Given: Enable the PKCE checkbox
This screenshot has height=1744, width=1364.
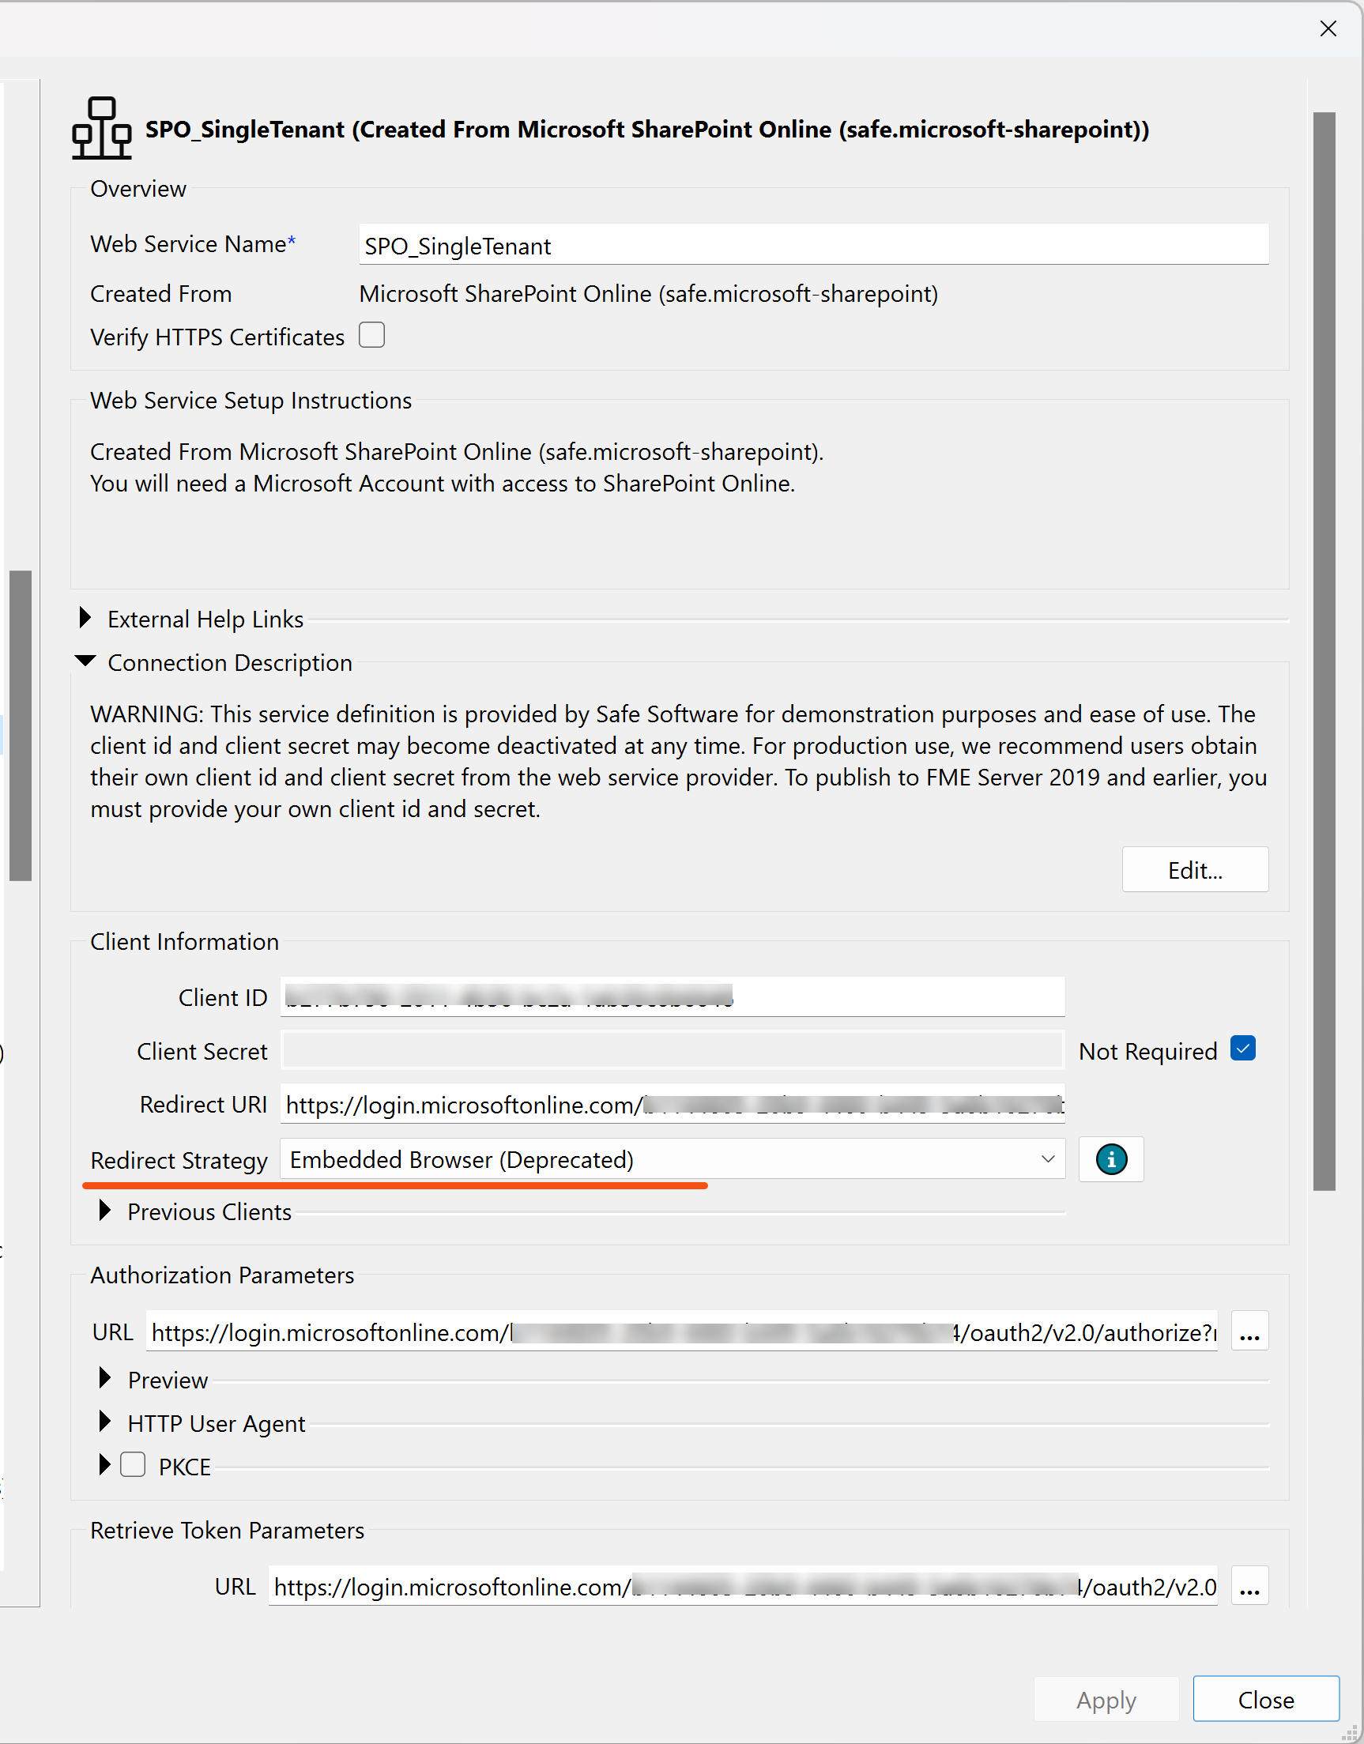Looking at the screenshot, I should 133,1465.
